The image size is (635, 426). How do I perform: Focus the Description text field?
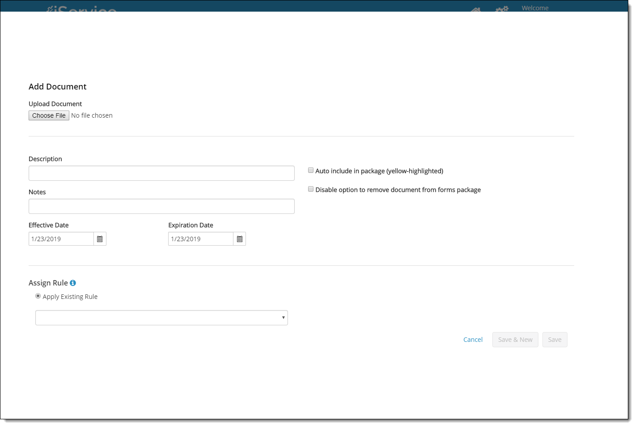tap(161, 173)
